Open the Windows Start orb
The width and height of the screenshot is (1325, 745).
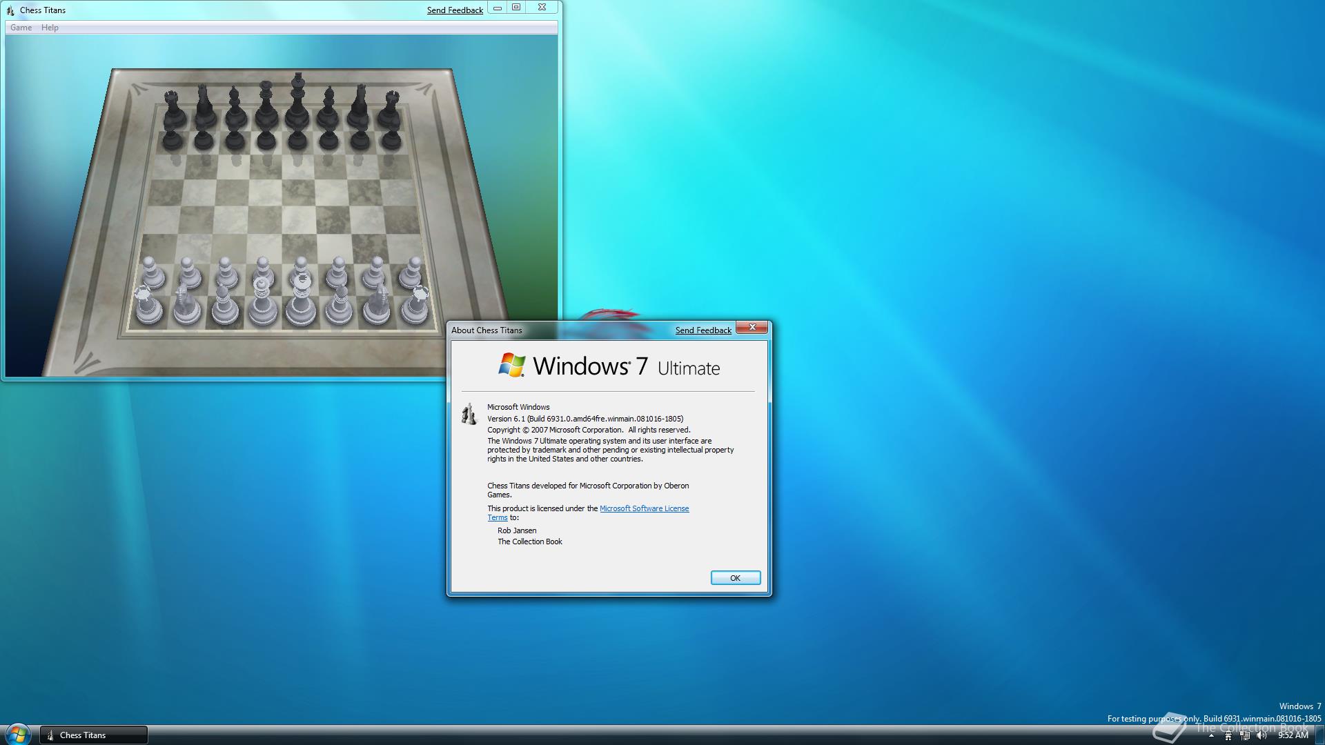tap(17, 734)
